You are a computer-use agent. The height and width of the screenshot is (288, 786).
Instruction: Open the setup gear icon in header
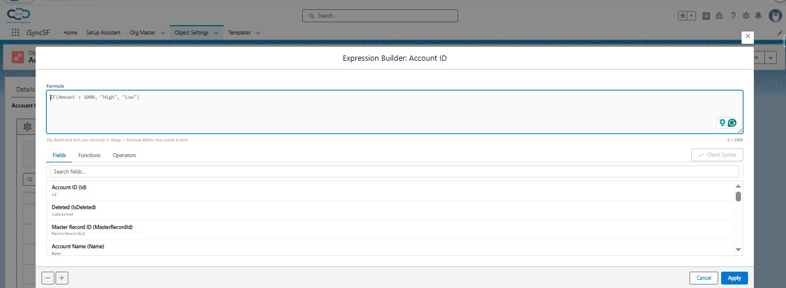(x=746, y=16)
